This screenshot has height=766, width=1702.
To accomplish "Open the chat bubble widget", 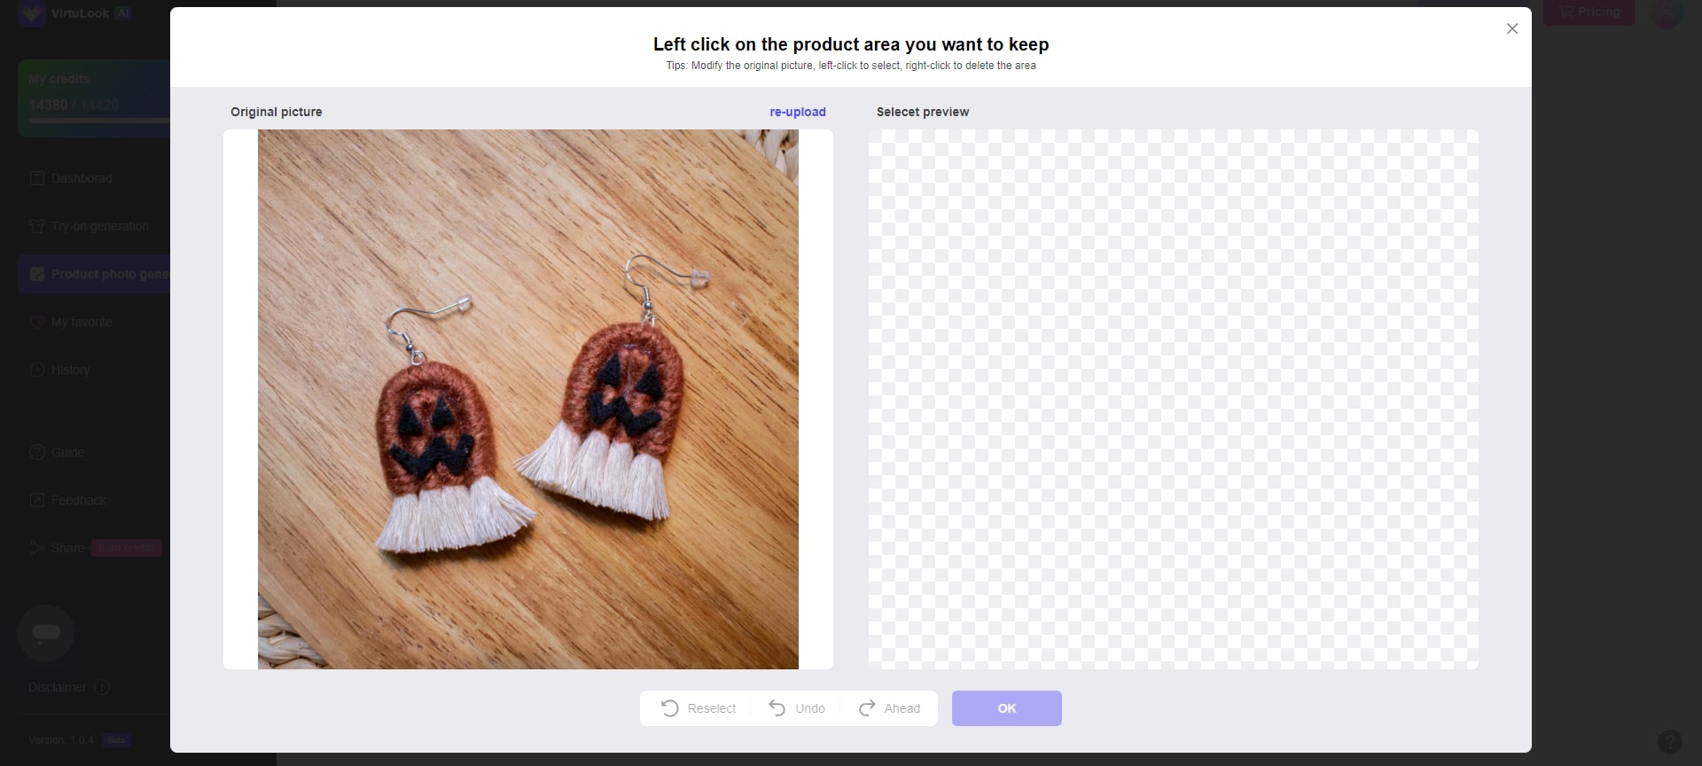I will point(46,633).
